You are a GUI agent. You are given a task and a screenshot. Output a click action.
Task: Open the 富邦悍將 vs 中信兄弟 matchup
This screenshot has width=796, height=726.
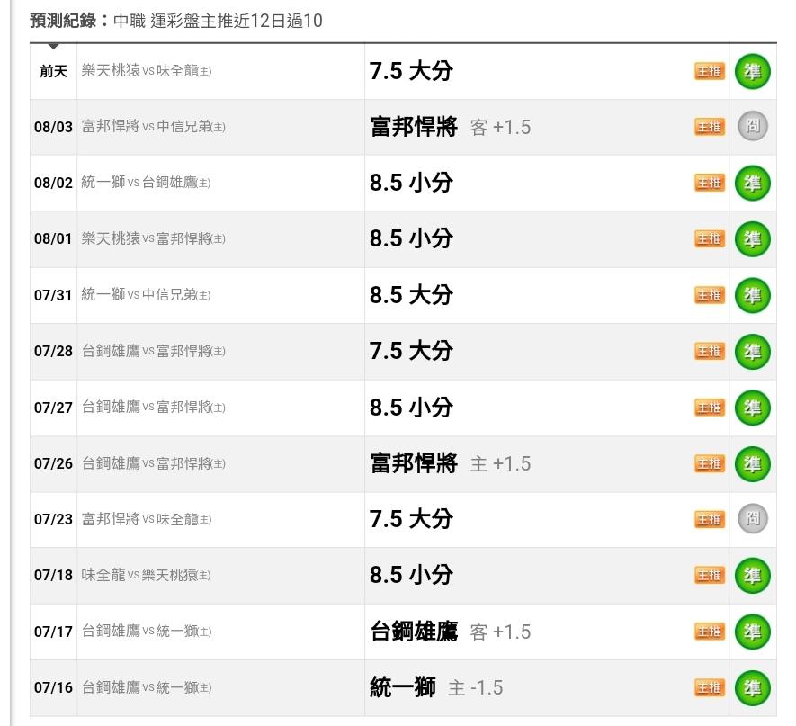point(154,127)
